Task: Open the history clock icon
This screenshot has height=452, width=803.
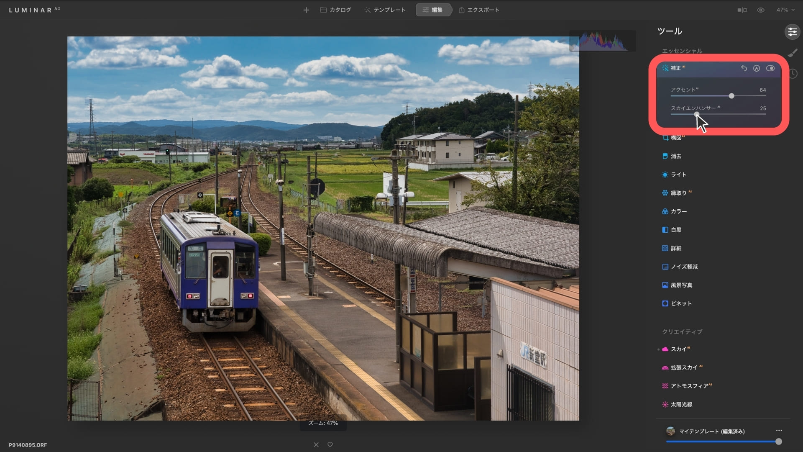Action: point(793,74)
